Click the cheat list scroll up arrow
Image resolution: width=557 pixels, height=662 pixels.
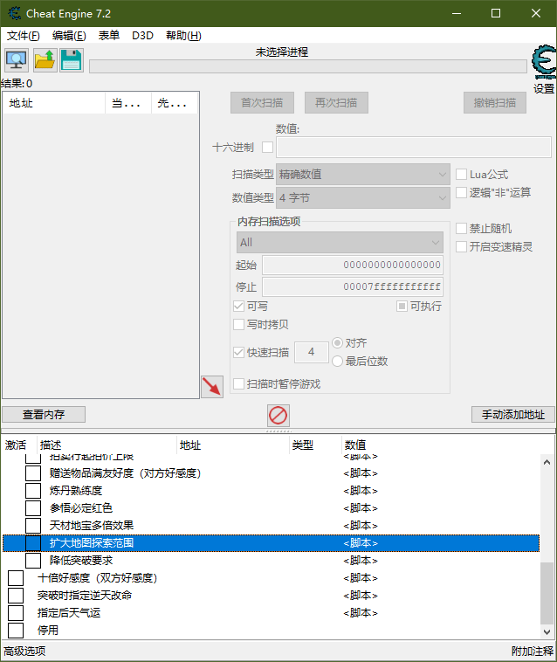click(x=547, y=462)
